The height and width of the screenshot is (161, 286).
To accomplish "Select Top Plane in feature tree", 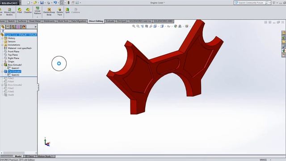I will pyautogui.click(x=13, y=55).
